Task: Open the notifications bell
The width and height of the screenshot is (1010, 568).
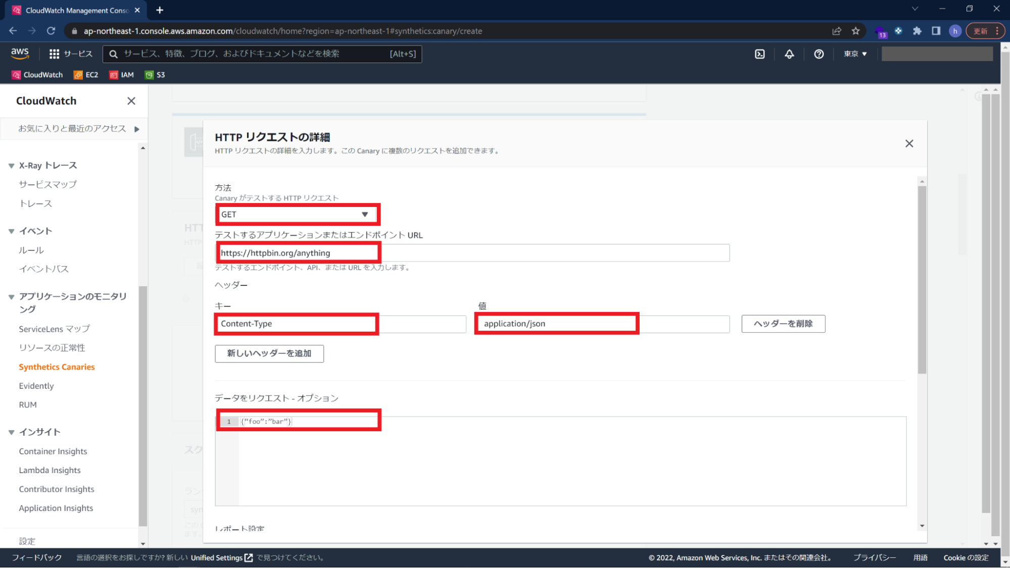Action: click(x=789, y=54)
